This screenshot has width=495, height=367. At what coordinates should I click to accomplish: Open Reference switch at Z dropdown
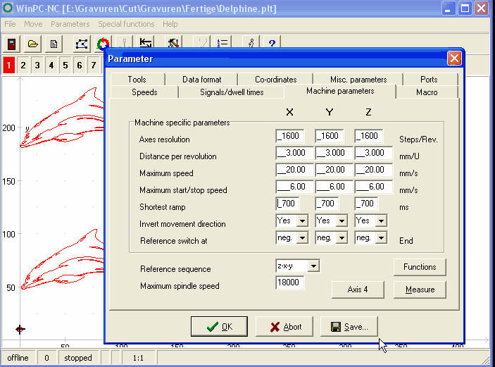381,238
